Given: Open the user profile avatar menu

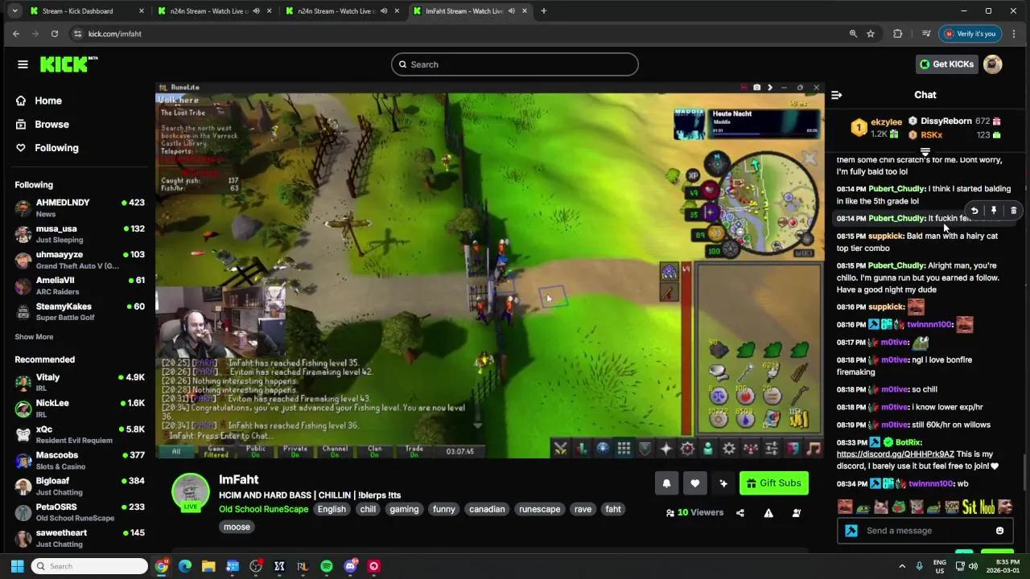Looking at the screenshot, I should [x=993, y=64].
